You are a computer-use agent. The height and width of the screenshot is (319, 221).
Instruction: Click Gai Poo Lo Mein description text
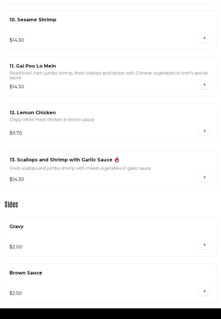click(108, 75)
